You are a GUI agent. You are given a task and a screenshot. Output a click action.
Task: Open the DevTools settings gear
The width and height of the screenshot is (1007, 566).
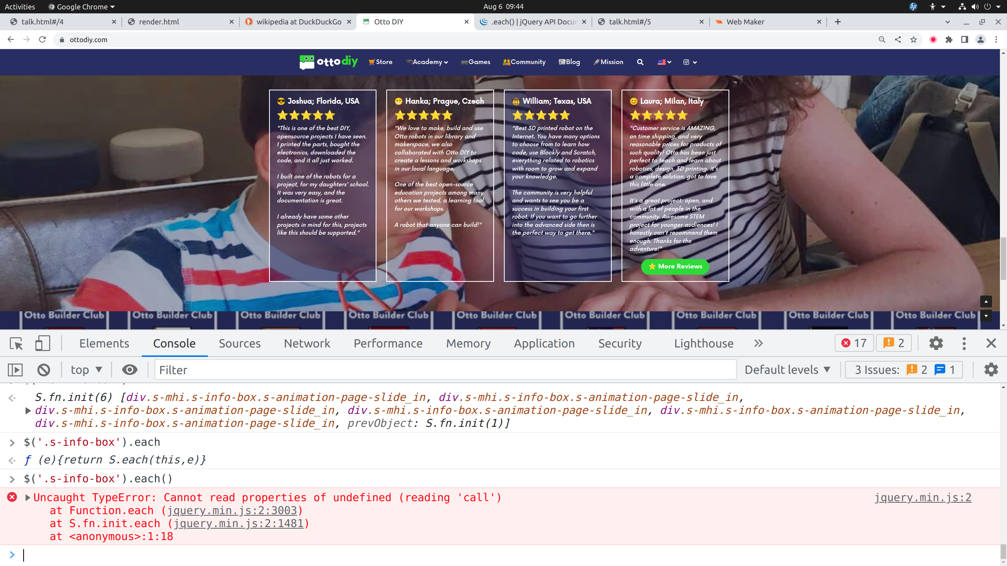[936, 344]
